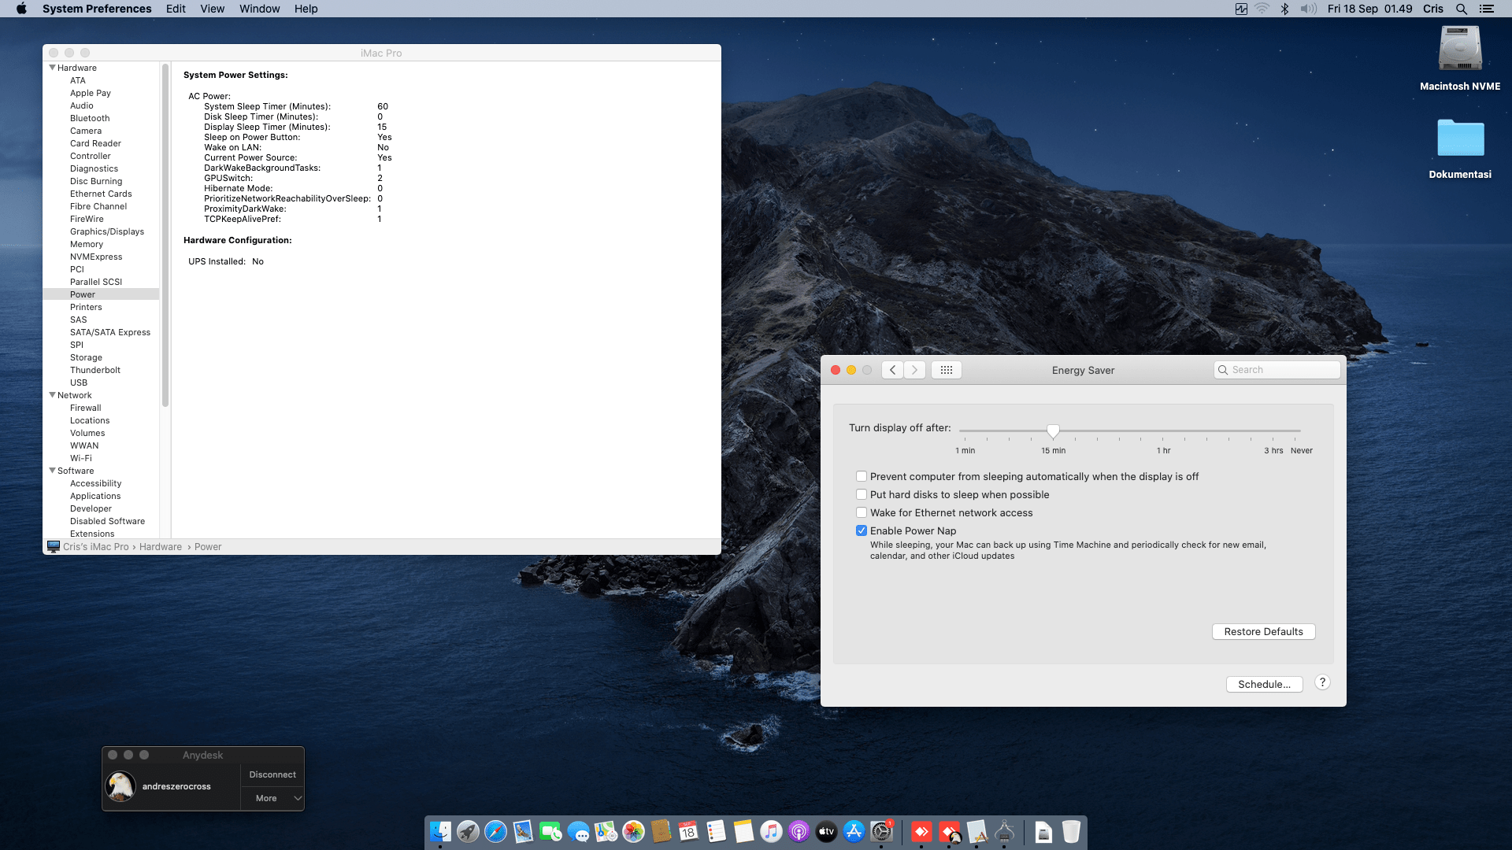Open Music from the Dock

tap(771, 831)
